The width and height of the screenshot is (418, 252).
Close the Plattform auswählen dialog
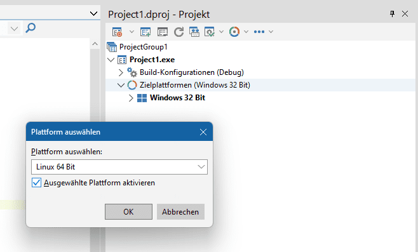(x=203, y=132)
